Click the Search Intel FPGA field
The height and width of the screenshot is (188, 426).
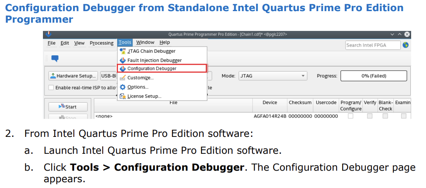(373, 45)
